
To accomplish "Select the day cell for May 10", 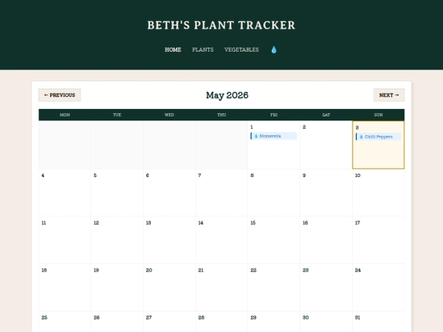I will (378, 193).
